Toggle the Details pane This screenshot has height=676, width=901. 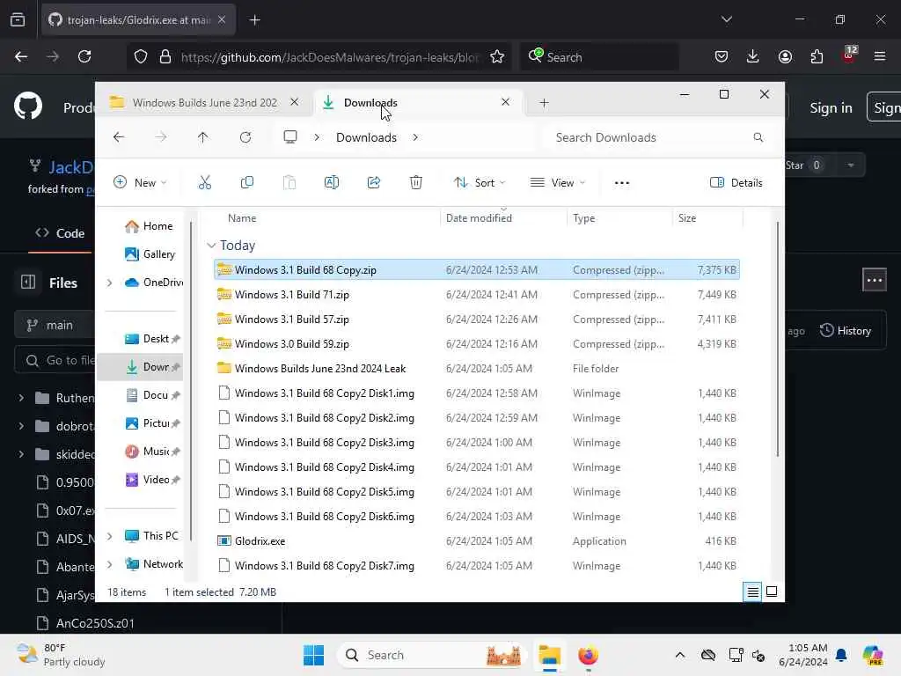[x=736, y=183]
